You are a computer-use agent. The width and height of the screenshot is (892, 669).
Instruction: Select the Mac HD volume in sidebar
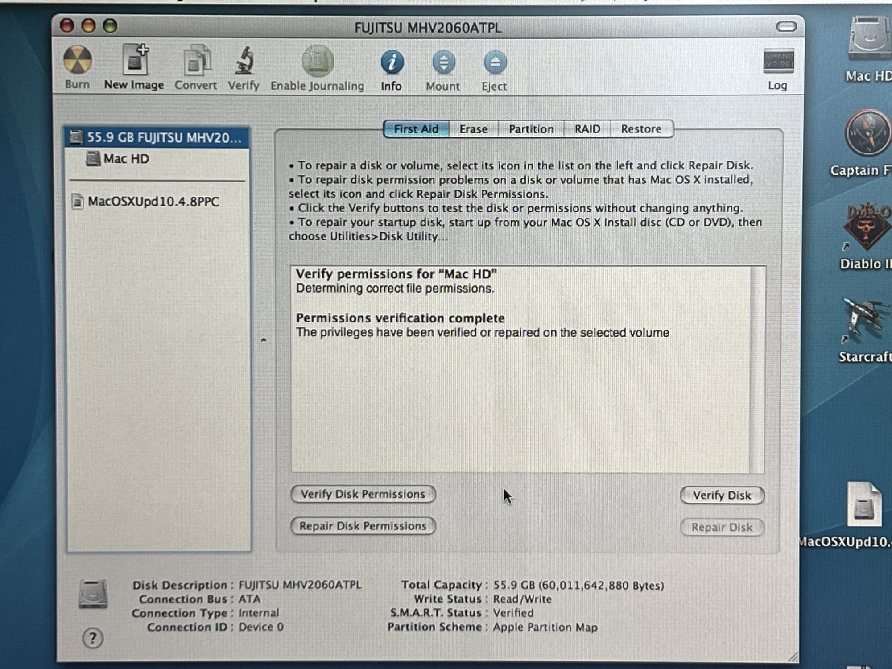(126, 159)
